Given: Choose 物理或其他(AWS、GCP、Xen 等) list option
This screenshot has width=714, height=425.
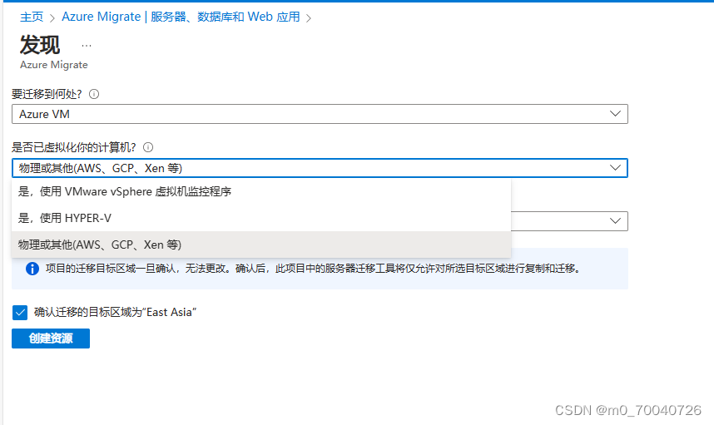Looking at the screenshot, I should point(261,245).
